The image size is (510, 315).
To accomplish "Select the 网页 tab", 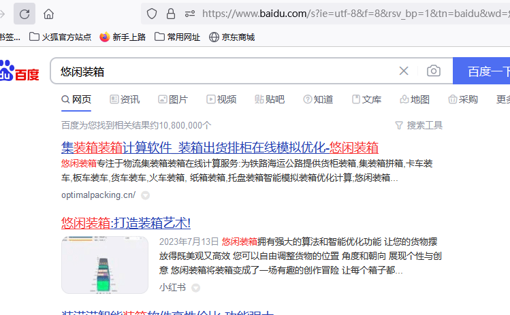I will (76, 99).
